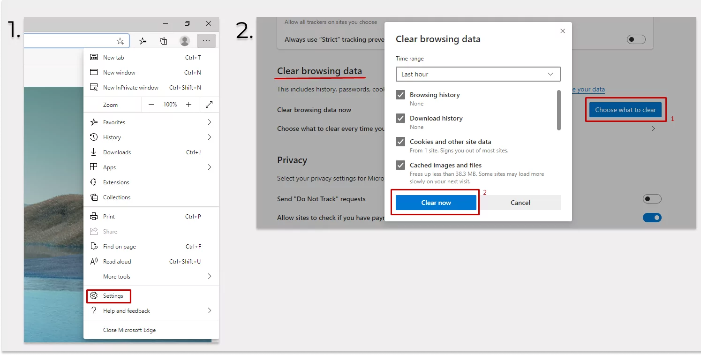Click the New tab icon in the menu
The height and width of the screenshot is (355, 701).
pyautogui.click(x=94, y=57)
